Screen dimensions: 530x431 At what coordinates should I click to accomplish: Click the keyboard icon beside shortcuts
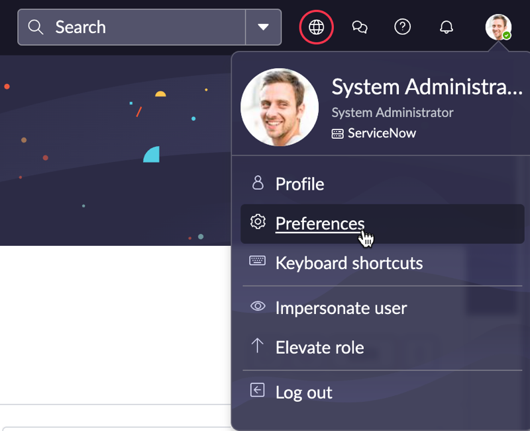[x=257, y=260]
